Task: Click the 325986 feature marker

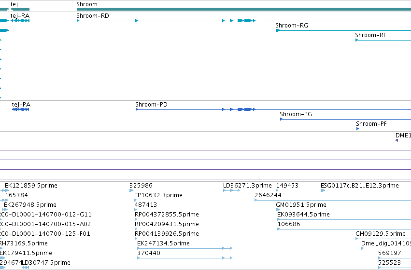Action: [x=131, y=190]
